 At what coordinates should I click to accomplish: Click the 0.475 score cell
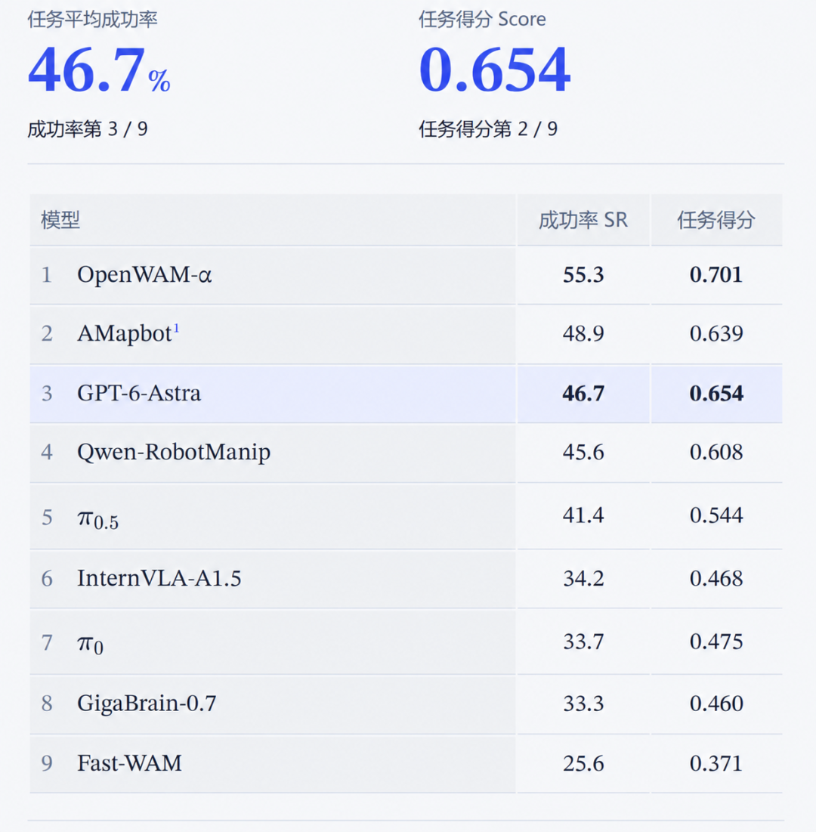click(x=716, y=642)
